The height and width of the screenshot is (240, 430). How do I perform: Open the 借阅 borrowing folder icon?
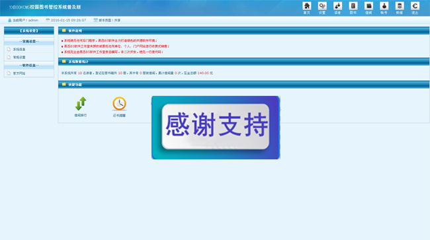[368, 8]
